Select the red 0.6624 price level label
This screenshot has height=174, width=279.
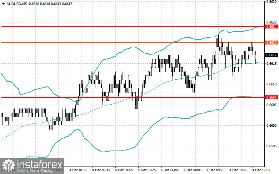click(271, 27)
